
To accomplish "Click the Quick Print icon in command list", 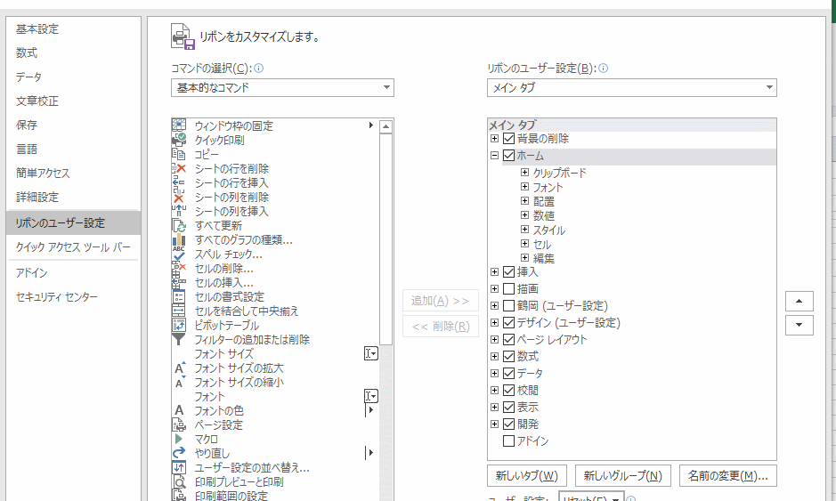I will point(178,140).
